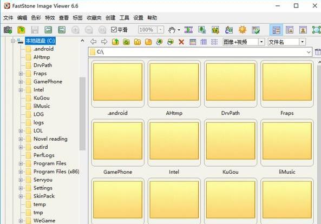Viewport: 321px width, 224px height.
Task: Open the 特效 menu
Action: 50,18
